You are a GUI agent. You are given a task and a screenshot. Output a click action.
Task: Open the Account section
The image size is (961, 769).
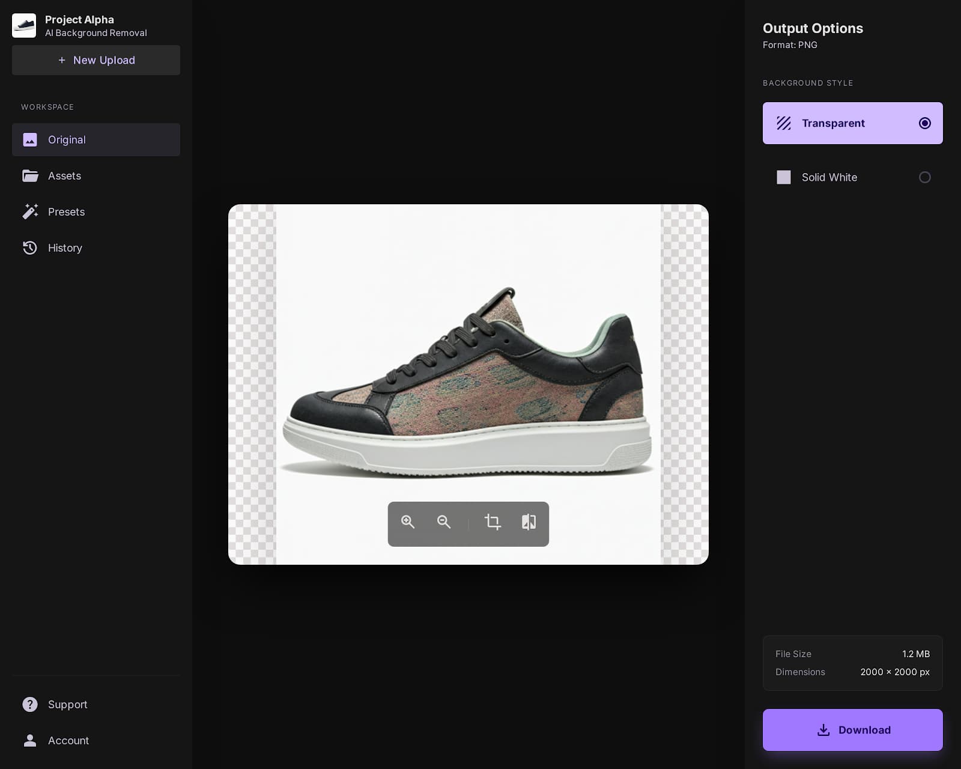point(68,740)
